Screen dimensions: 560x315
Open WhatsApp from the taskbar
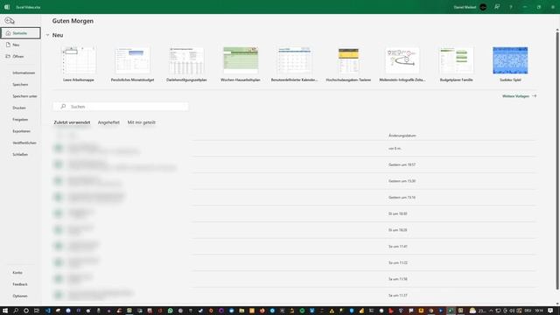coord(171,311)
